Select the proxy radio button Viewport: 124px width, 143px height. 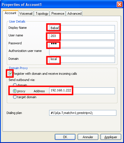(x=15, y=91)
